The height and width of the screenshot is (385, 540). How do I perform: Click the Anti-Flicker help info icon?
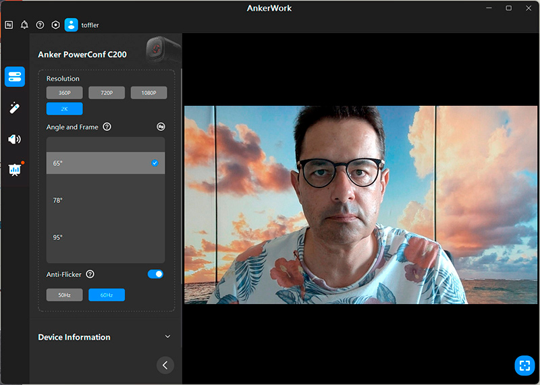(90, 274)
